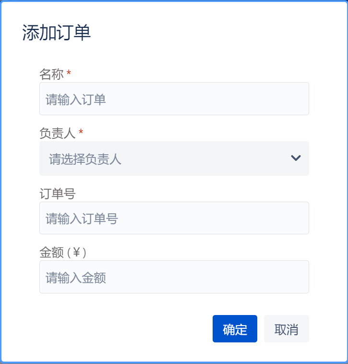Open the 请选择负责人 combo box
This screenshot has height=364, width=348.
click(174, 158)
